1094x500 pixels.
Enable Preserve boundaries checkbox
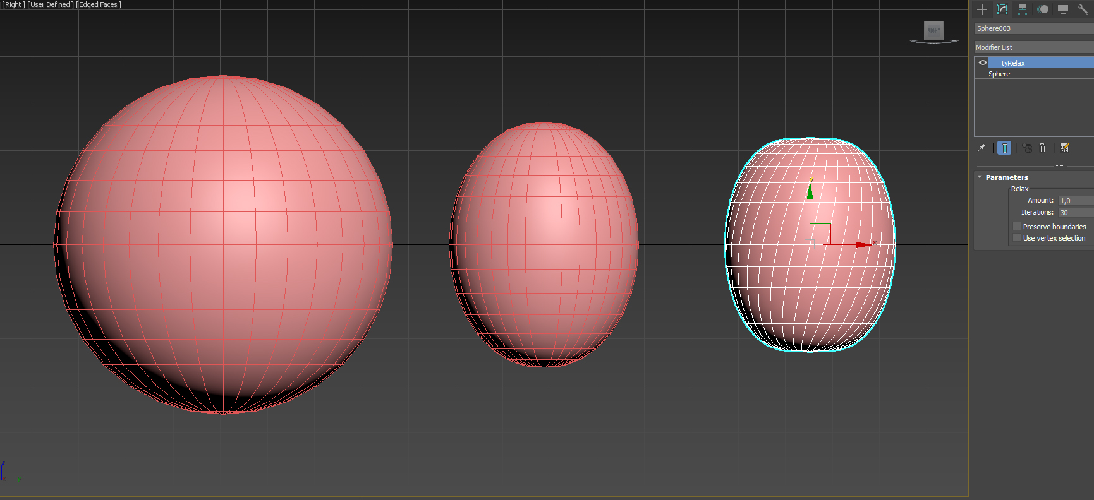tap(1017, 227)
